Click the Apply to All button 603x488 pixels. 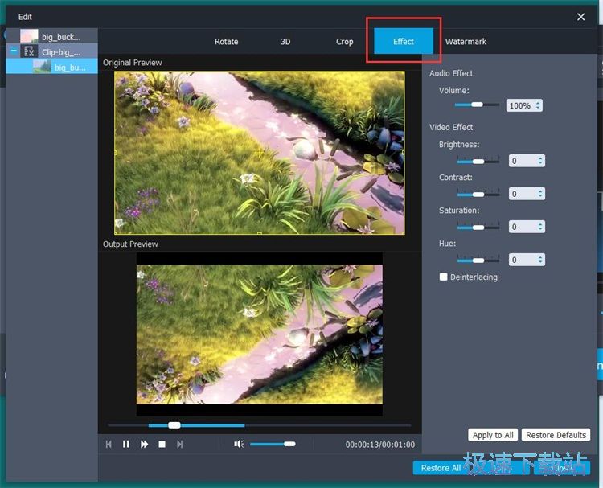click(x=493, y=435)
